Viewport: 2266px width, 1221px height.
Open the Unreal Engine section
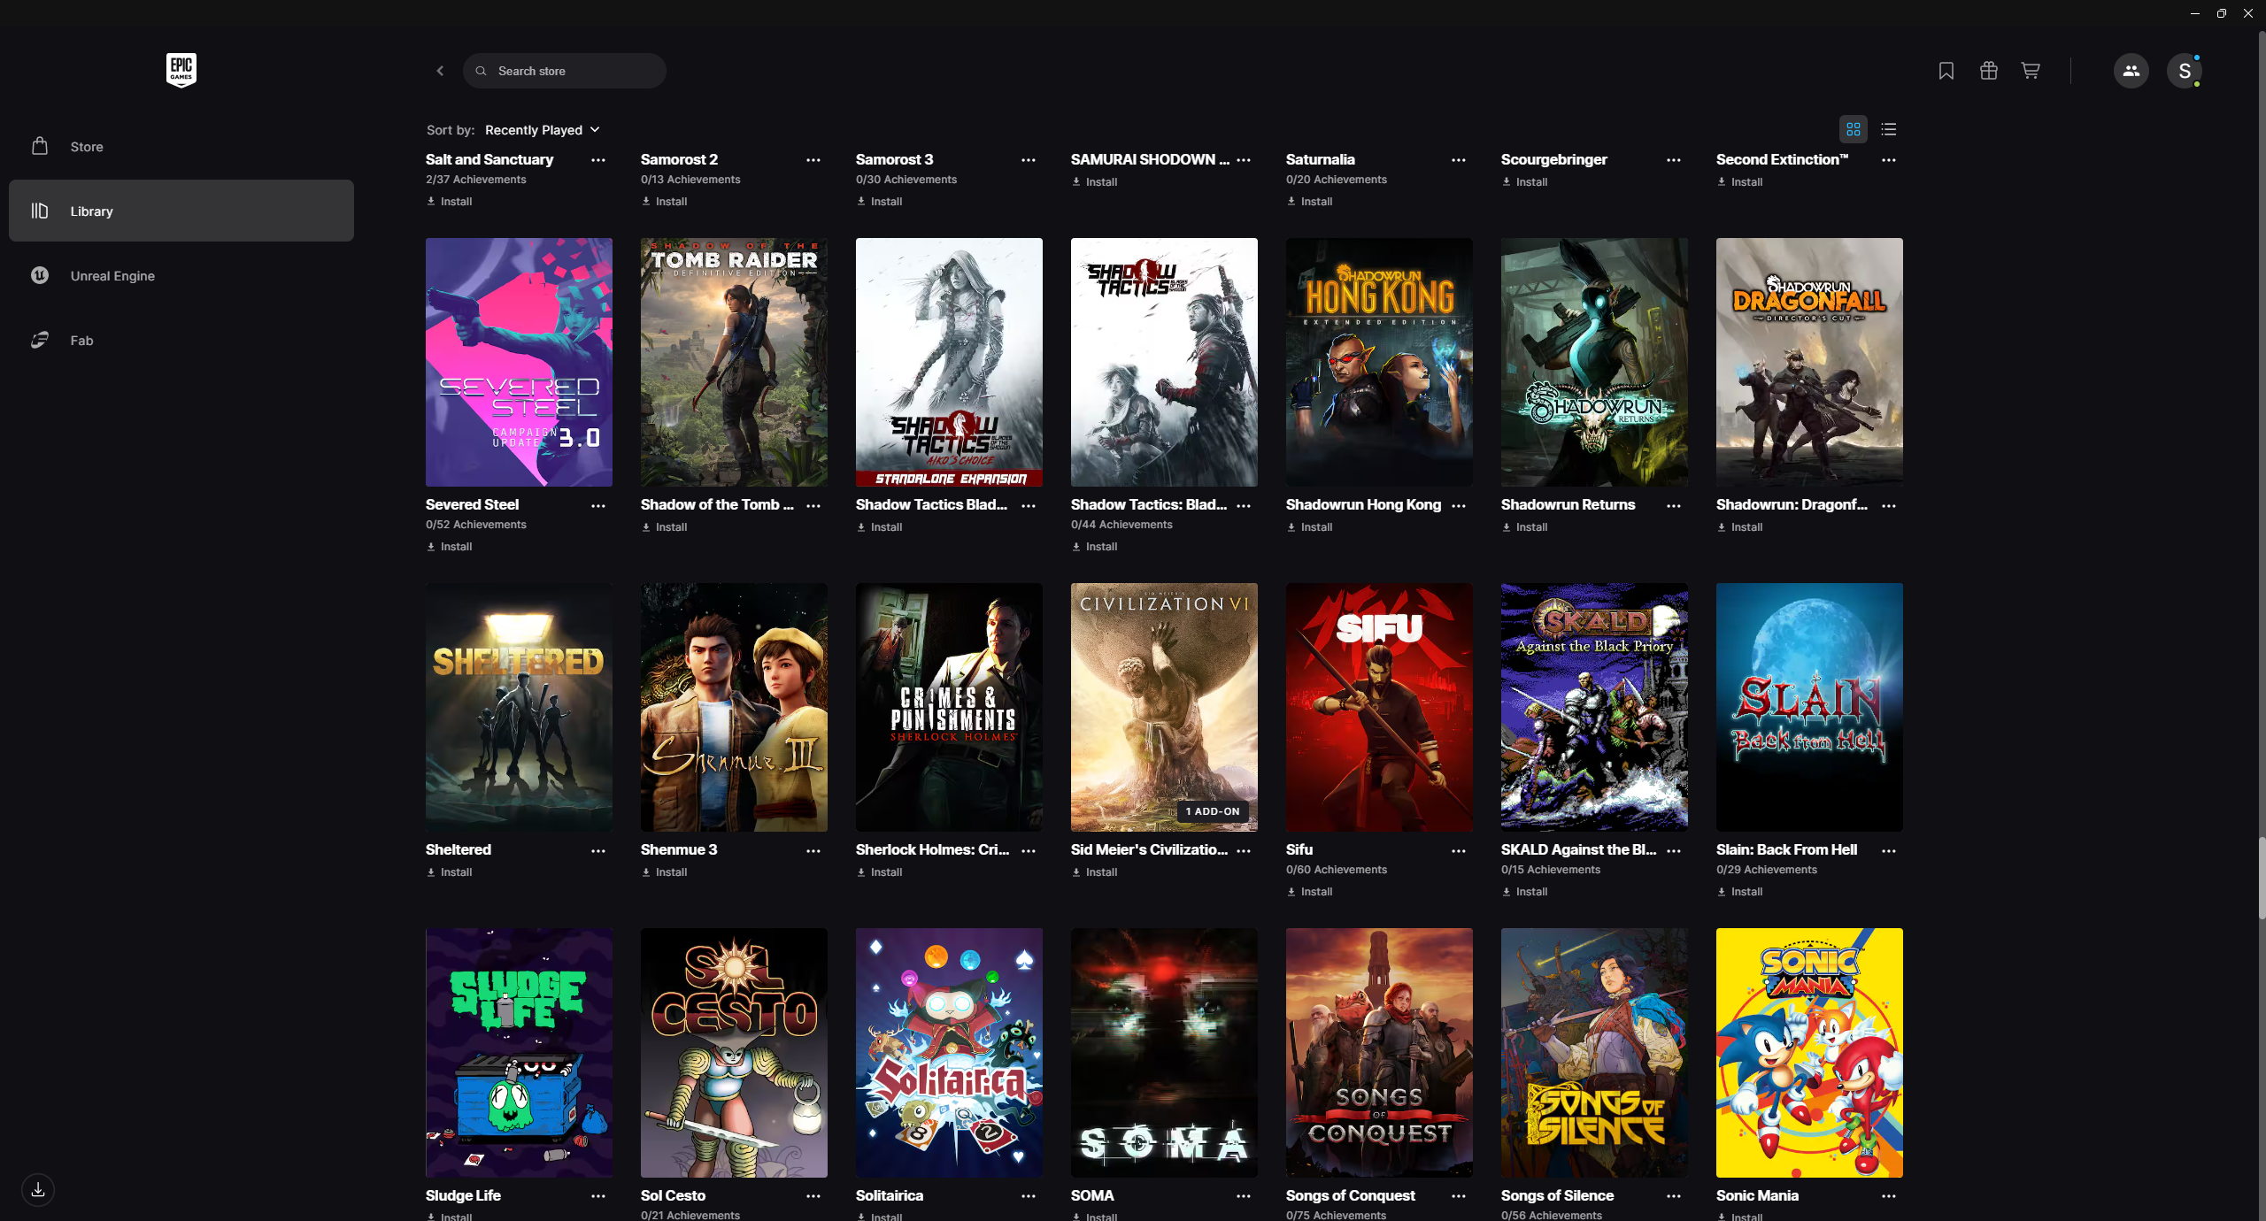tap(181, 276)
